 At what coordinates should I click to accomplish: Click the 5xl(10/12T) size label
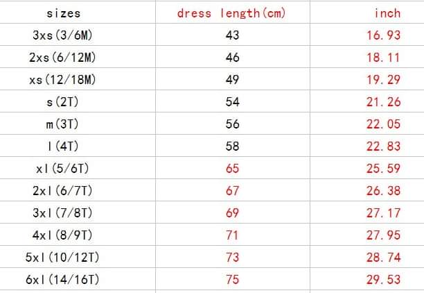[x=64, y=257]
